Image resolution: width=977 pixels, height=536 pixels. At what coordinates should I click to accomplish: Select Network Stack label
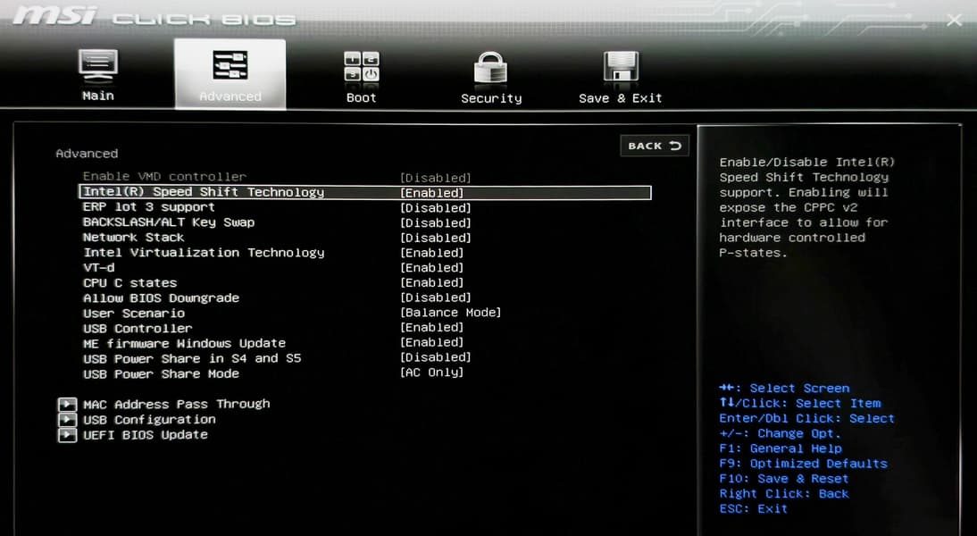click(x=133, y=237)
